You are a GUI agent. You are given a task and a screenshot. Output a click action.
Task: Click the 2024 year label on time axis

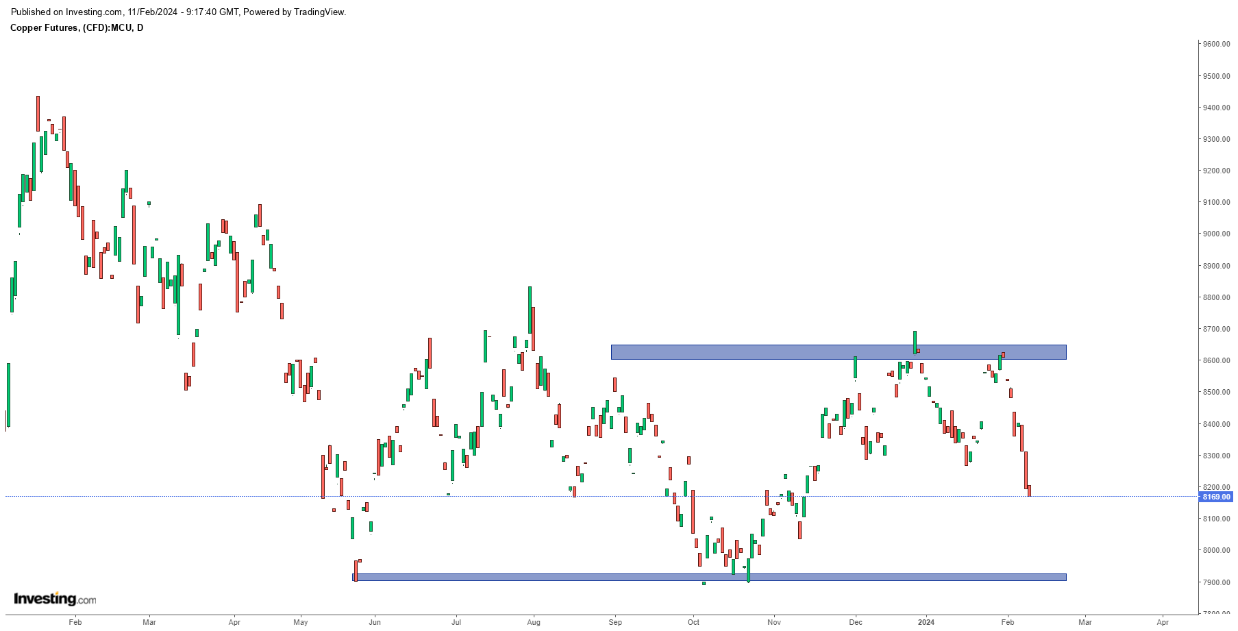[x=926, y=622]
